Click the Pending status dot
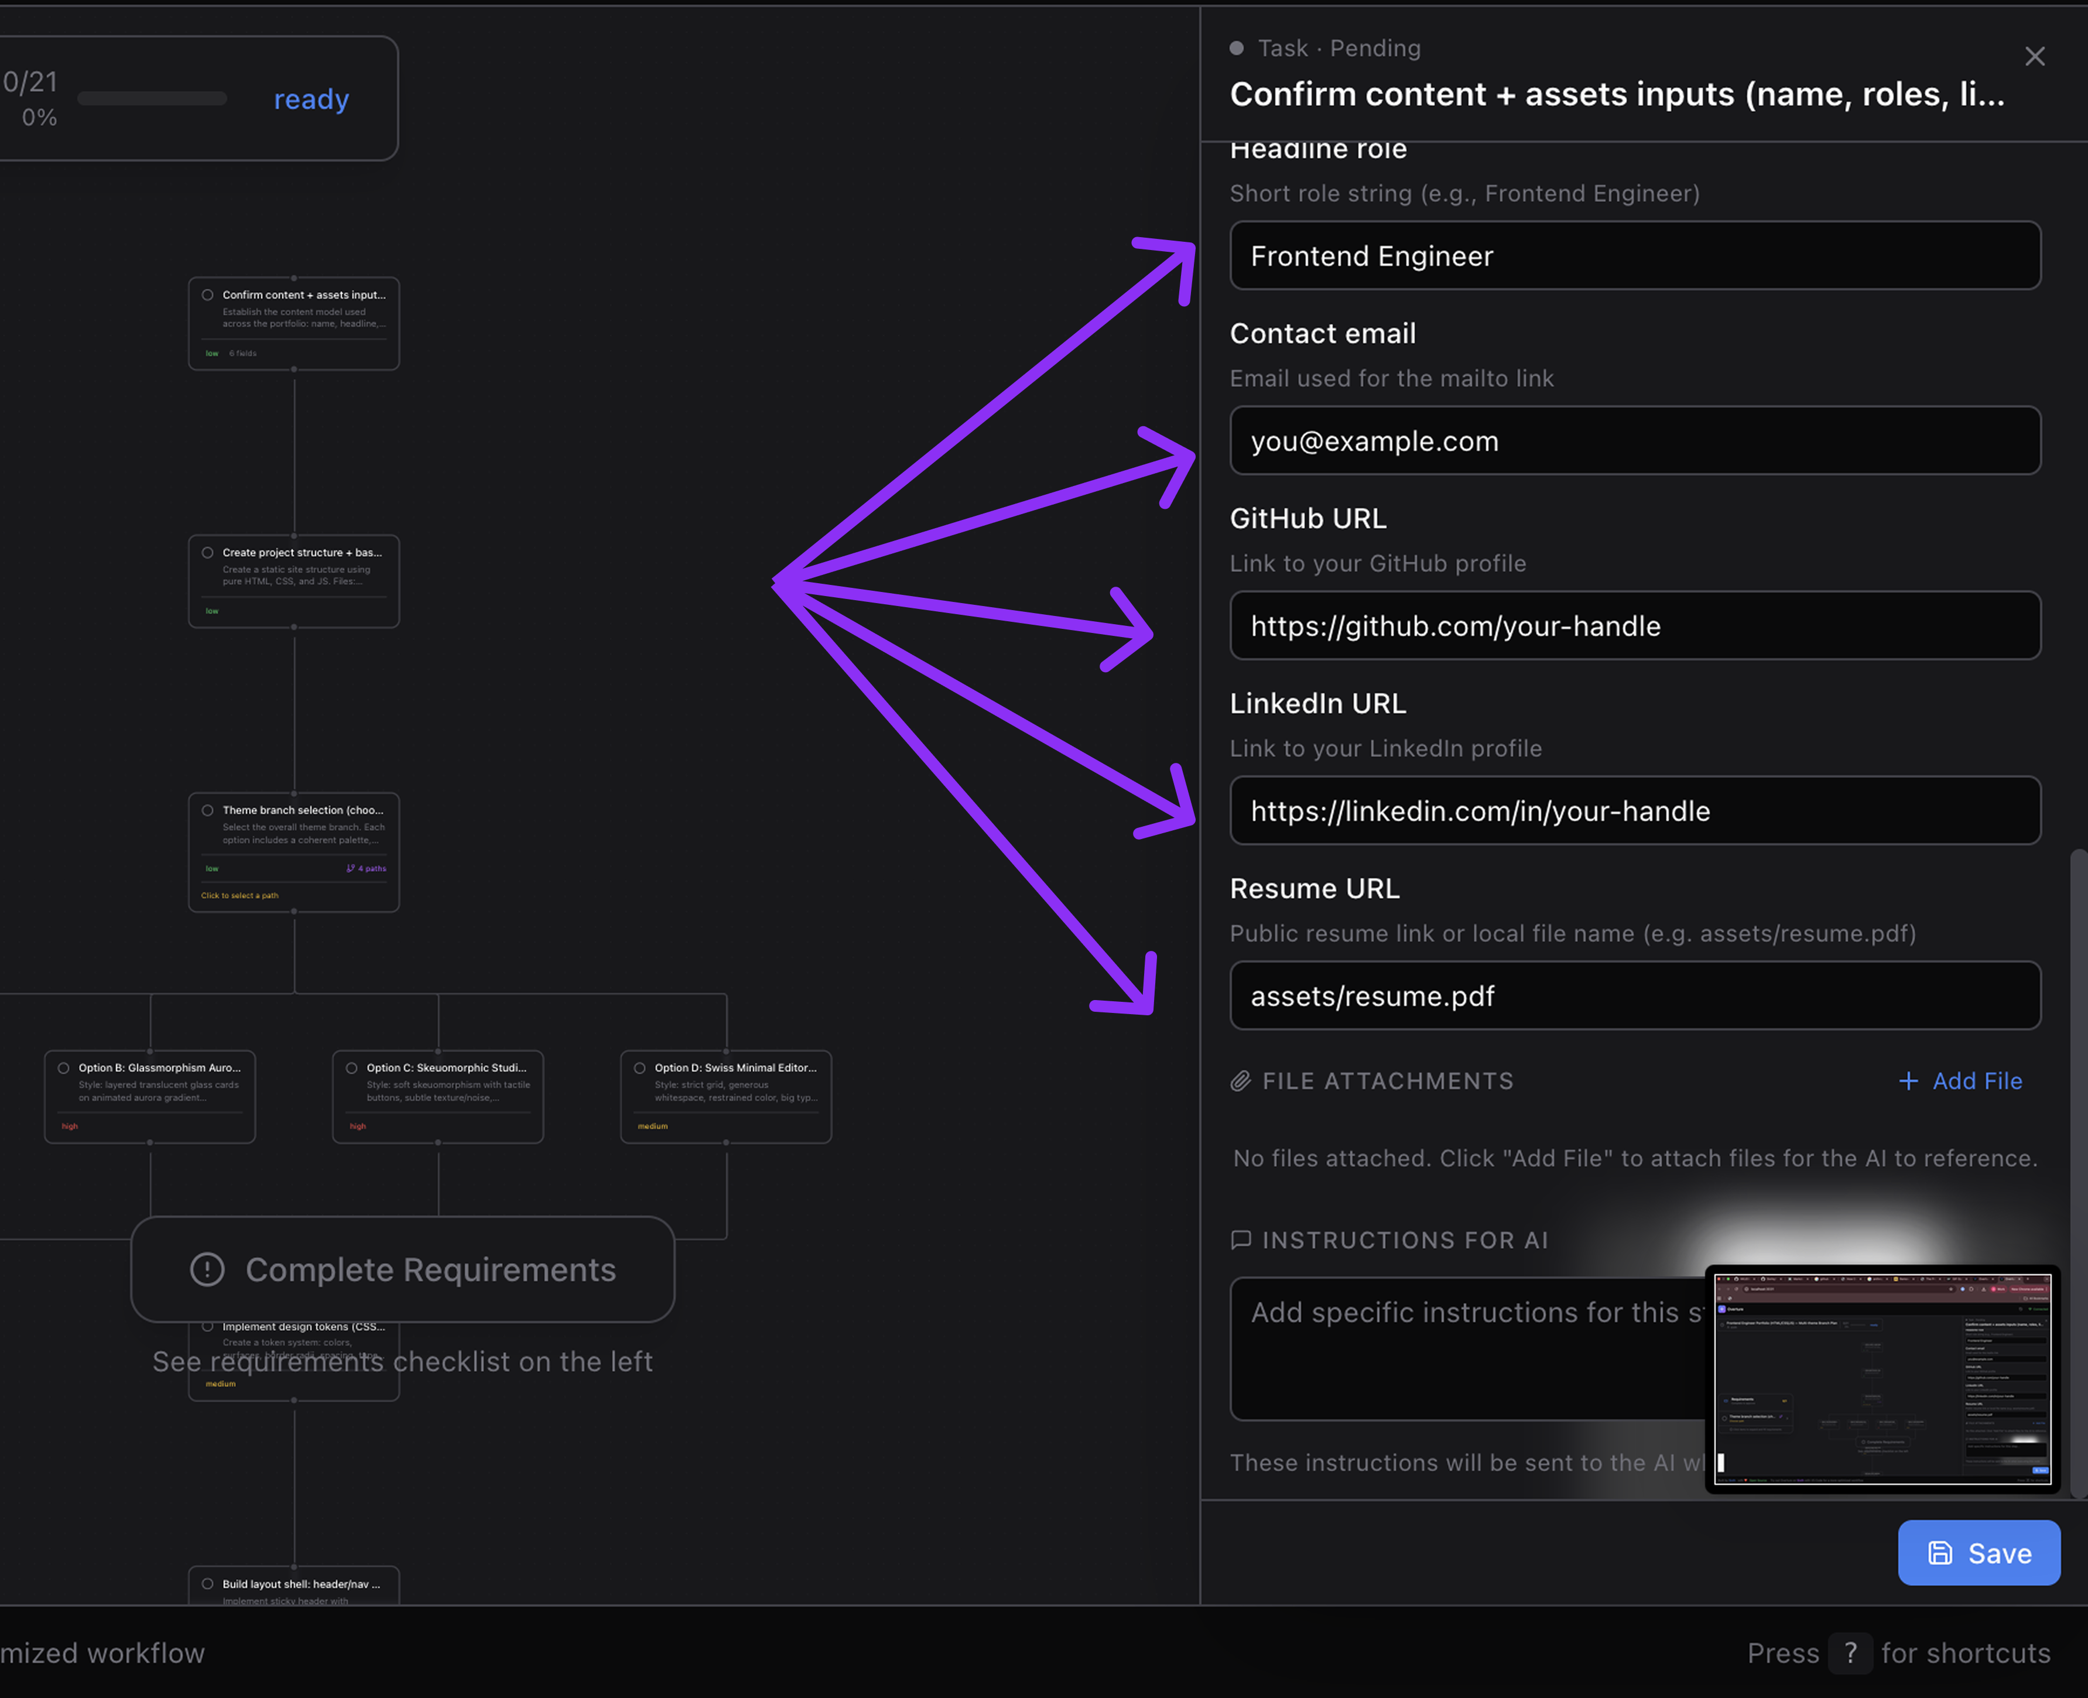The height and width of the screenshot is (1698, 2088). pyautogui.click(x=1236, y=48)
